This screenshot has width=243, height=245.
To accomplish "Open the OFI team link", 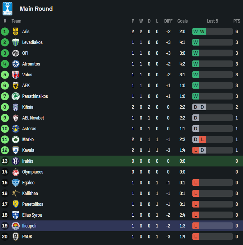I will point(25,53).
